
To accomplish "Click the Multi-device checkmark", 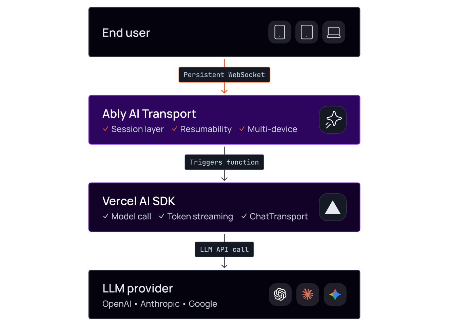I will point(242,129).
